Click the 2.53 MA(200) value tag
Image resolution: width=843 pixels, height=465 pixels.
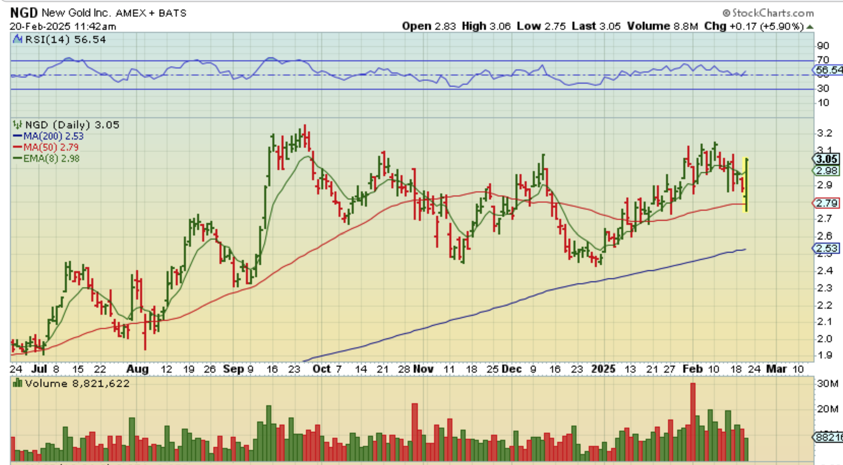[x=827, y=248]
